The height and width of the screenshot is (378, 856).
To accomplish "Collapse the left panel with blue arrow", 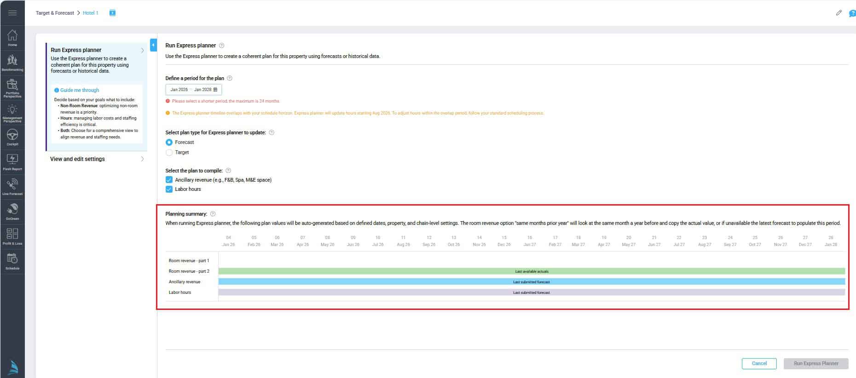I will pyautogui.click(x=153, y=45).
